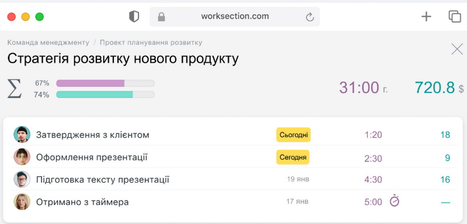Image resolution: width=467 pixels, height=224 pixels.
Task: Click the 17 янв date
Action: [298, 201]
